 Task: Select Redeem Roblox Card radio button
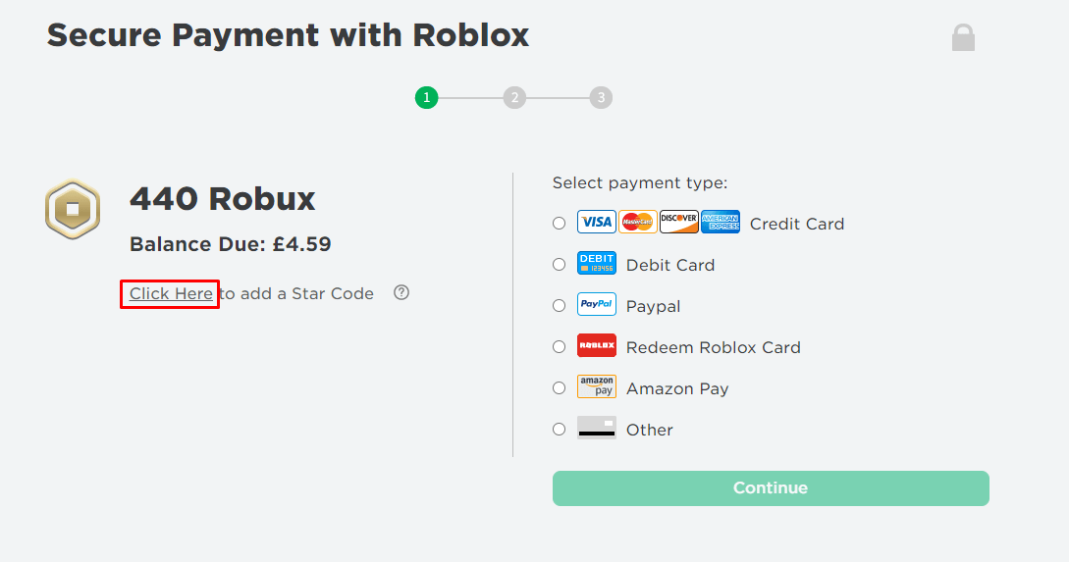coord(560,347)
